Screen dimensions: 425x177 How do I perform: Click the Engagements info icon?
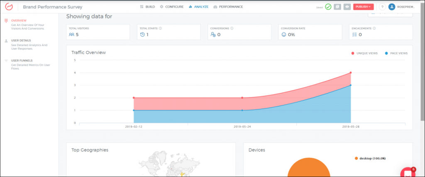pos(374,28)
